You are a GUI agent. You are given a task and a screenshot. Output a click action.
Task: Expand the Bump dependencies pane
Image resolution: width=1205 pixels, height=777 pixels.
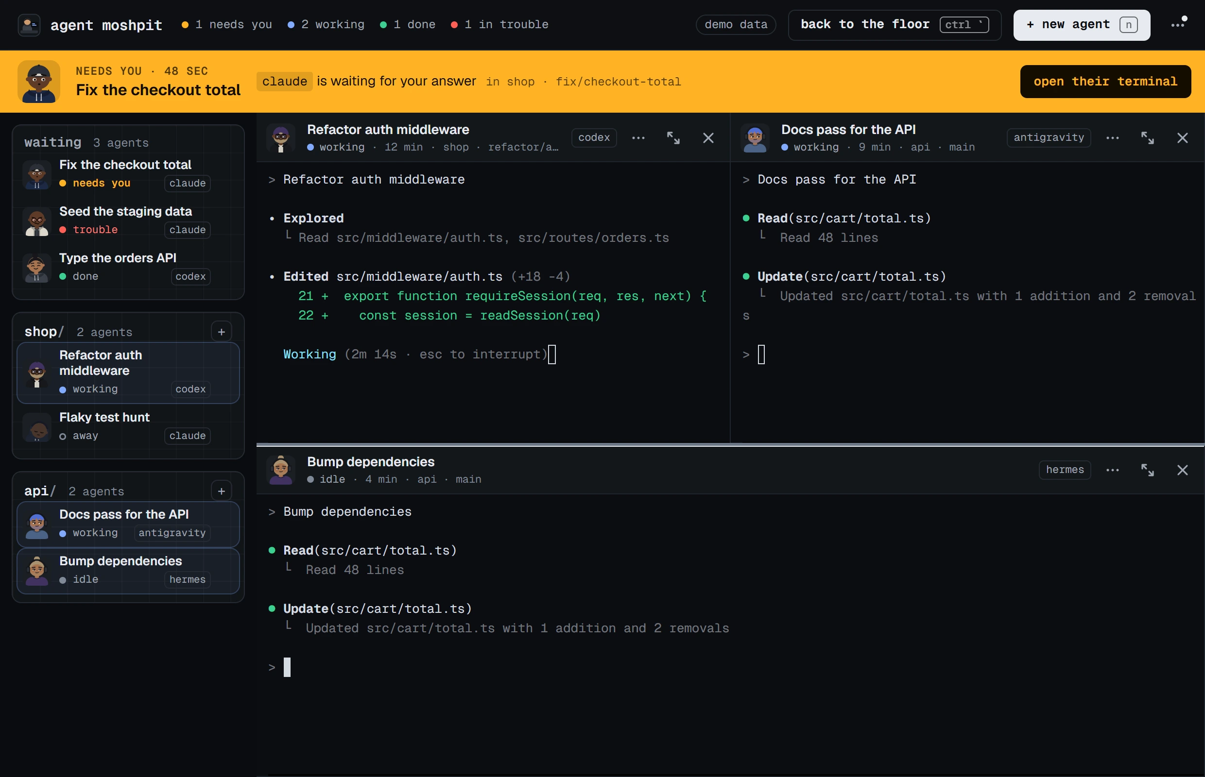point(1147,470)
